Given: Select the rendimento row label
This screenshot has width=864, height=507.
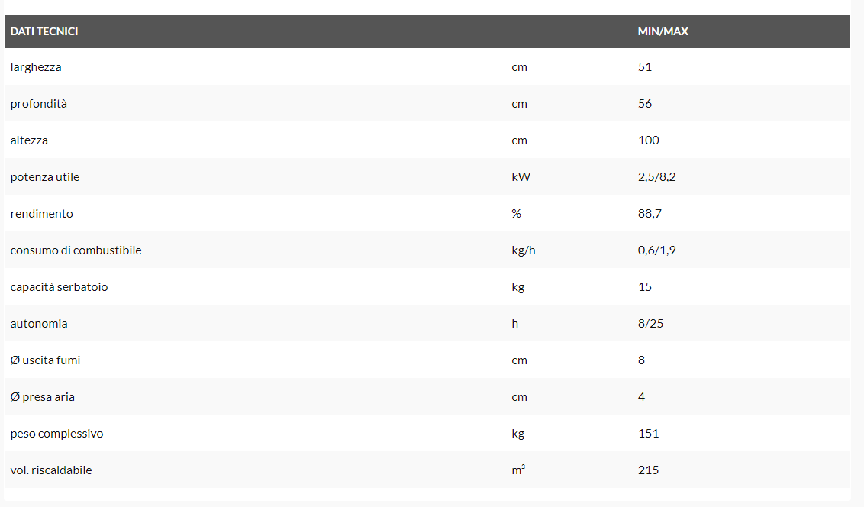Looking at the screenshot, I should [x=42, y=214].
